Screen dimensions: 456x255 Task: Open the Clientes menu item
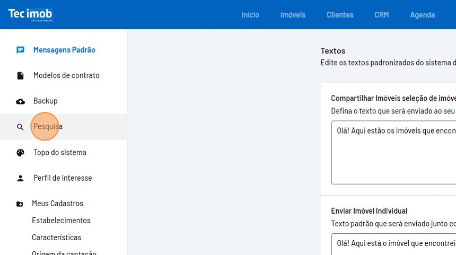coord(340,15)
